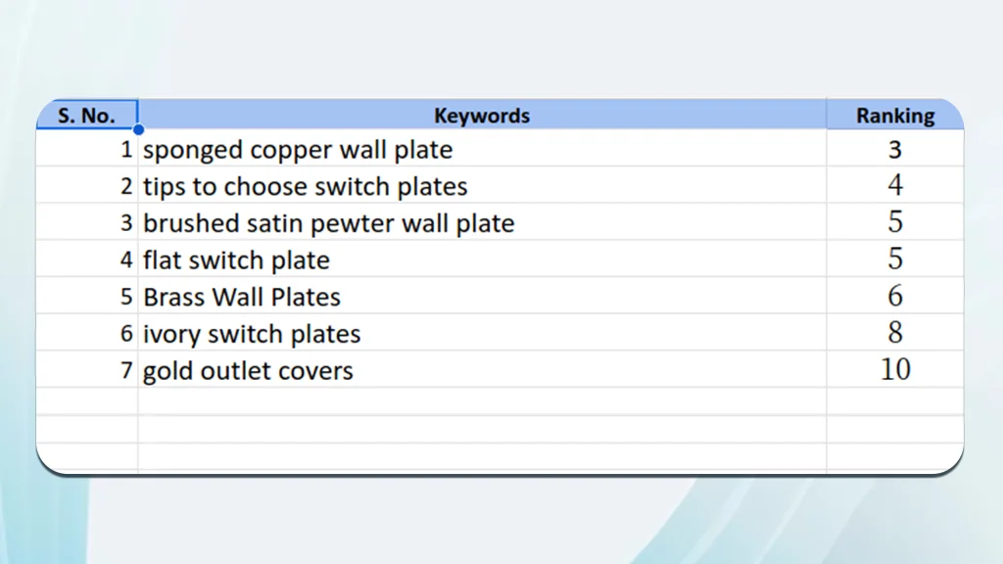
Task: Select serial number 7 cell
Action: (x=87, y=369)
